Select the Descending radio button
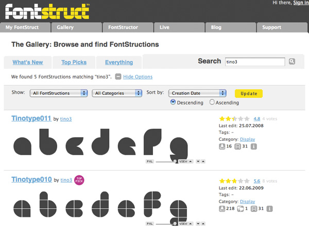This screenshot has height=232, width=309. coord(173,102)
